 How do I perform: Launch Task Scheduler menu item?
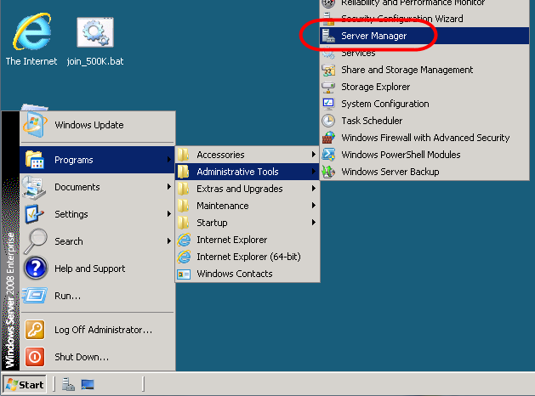tap(424, 121)
